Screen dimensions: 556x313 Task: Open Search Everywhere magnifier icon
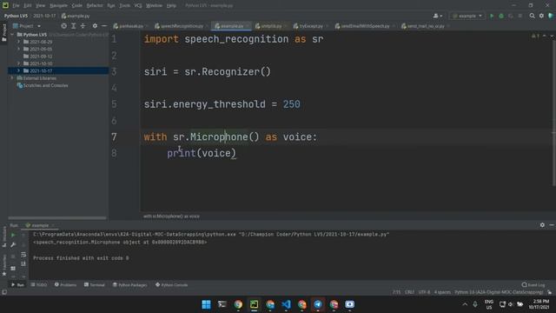coord(532,16)
